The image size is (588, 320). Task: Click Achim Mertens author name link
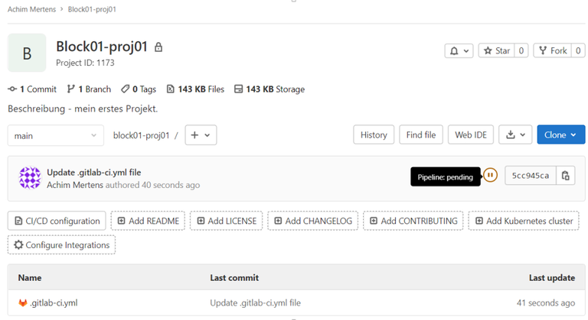(75, 185)
